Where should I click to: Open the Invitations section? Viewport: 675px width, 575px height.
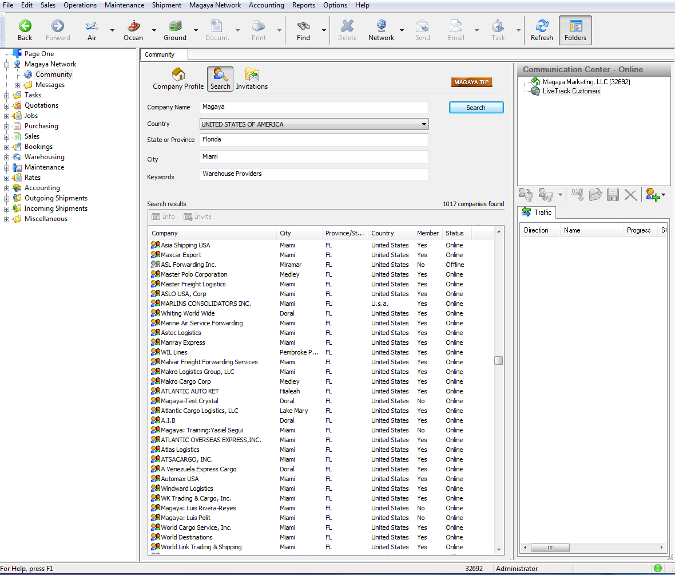click(x=252, y=79)
